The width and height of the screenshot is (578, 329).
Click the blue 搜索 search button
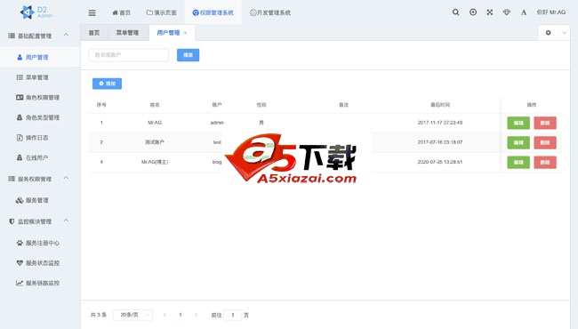[x=188, y=55]
